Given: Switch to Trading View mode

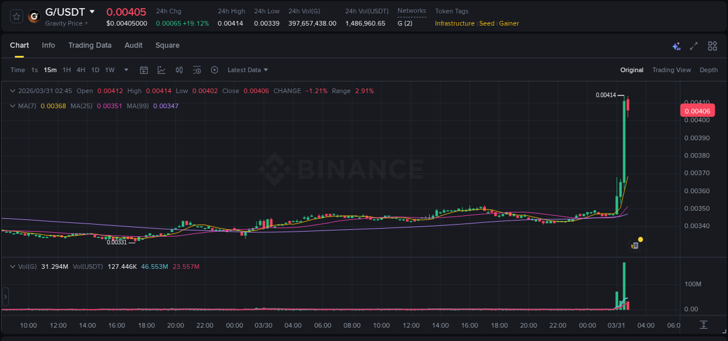Looking at the screenshot, I should tap(672, 70).
